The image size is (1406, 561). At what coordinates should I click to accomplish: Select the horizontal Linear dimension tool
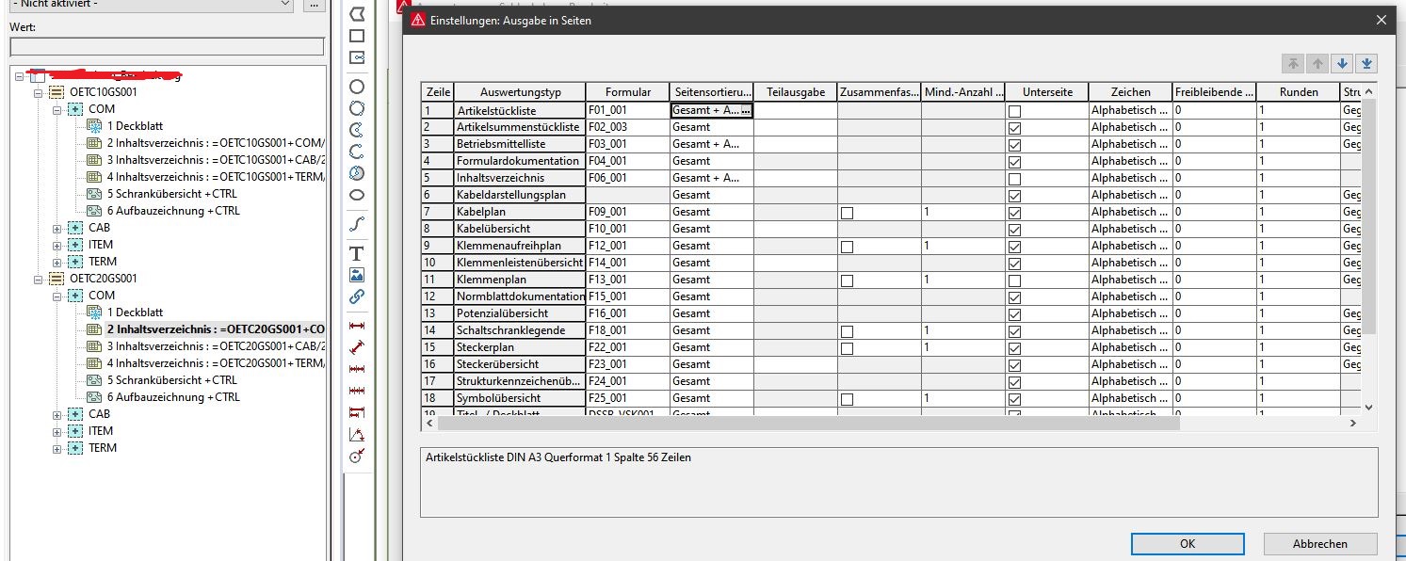[x=357, y=326]
